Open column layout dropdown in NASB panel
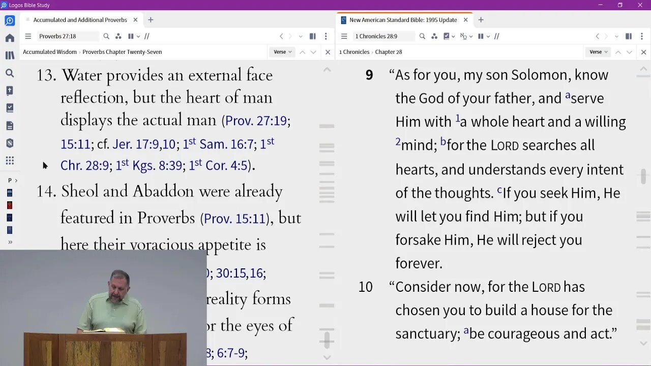This screenshot has height=366, width=651. pyautogui.click(x=483, y=36)
